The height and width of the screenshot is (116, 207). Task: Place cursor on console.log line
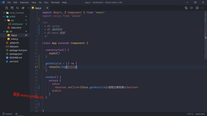(63, 67)
